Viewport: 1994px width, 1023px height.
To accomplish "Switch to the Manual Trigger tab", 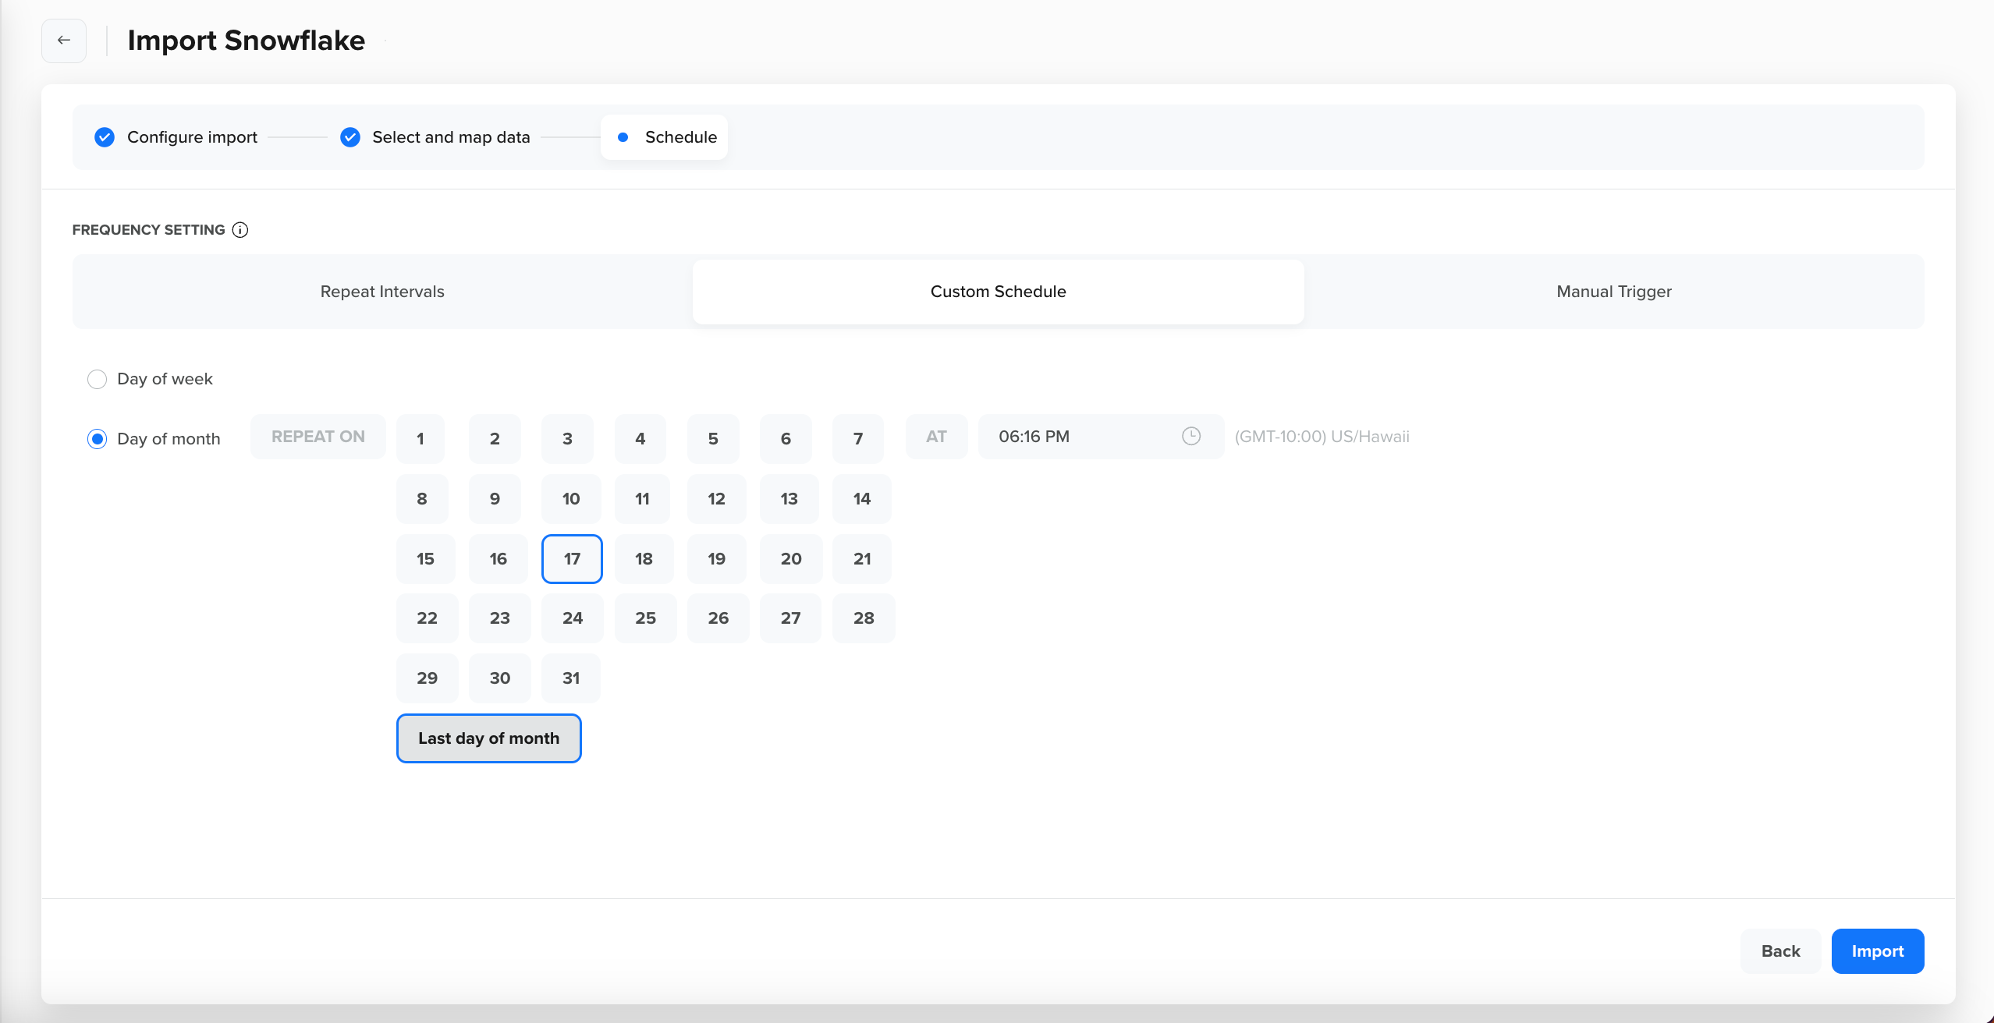I will 1613,292.
